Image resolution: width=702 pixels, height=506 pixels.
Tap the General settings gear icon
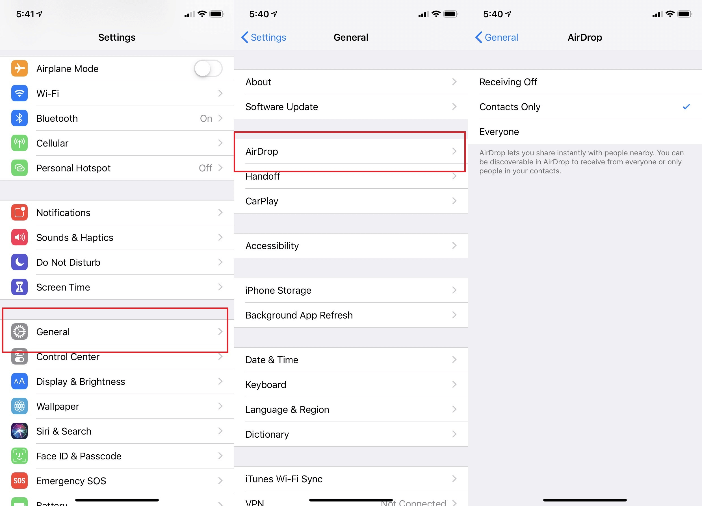(x=19, y=331)
